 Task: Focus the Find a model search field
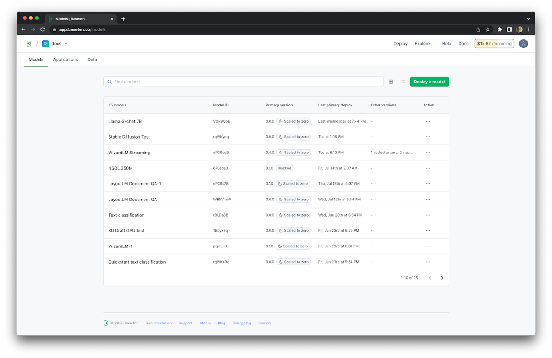pyautogui.click(x=243, y=82)
